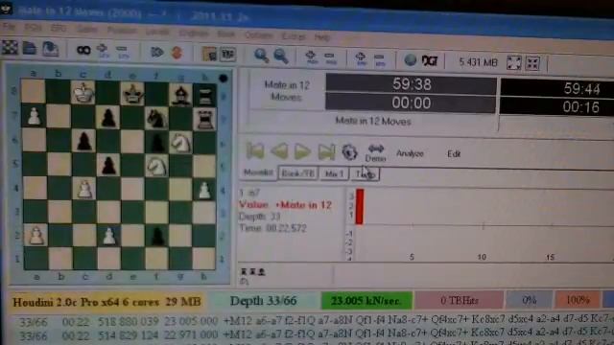Click the plus MPV toolbar icon
The width and height of the screenshot is (614, 345).
click(x=103, y=51)
